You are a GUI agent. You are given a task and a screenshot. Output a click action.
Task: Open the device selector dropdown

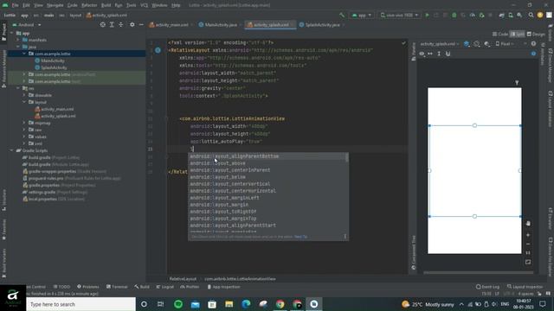tap(399, 16)
